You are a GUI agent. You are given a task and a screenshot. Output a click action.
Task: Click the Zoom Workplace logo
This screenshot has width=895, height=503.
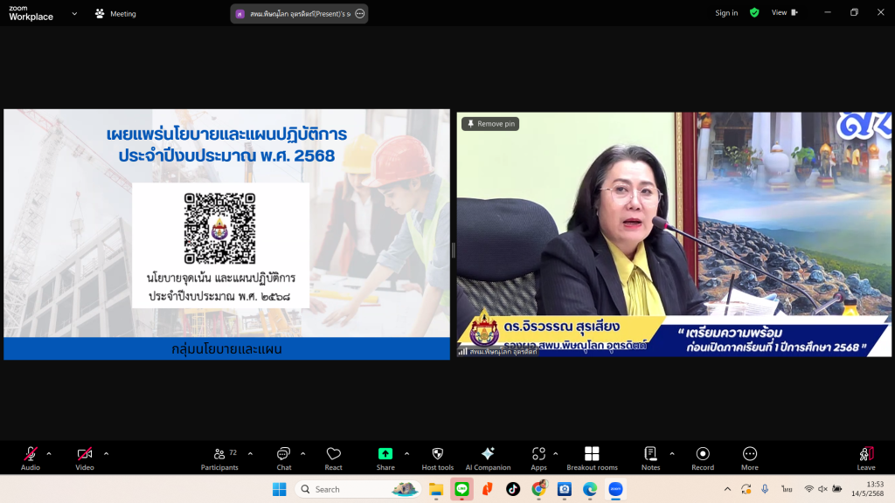(31, 13)
